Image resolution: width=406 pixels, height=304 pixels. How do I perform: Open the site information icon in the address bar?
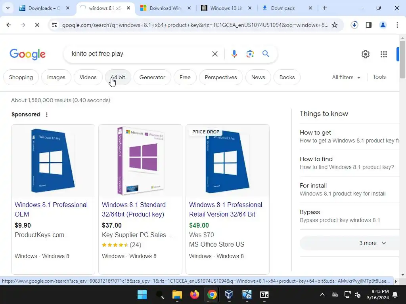coord(54,25)
